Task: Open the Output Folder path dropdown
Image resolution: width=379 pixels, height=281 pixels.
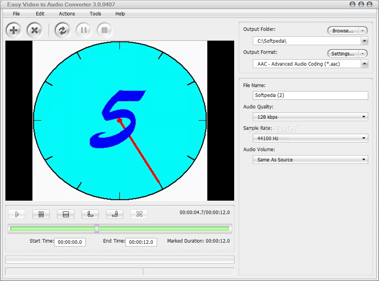Action: coord(364,41)
